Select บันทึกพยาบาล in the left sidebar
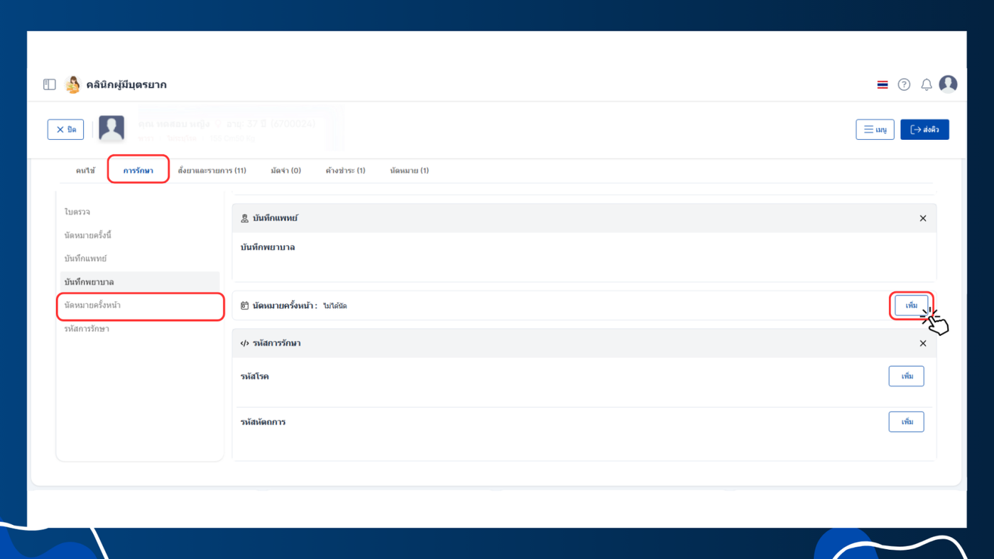The image size is (994, 559). point(140,282)
